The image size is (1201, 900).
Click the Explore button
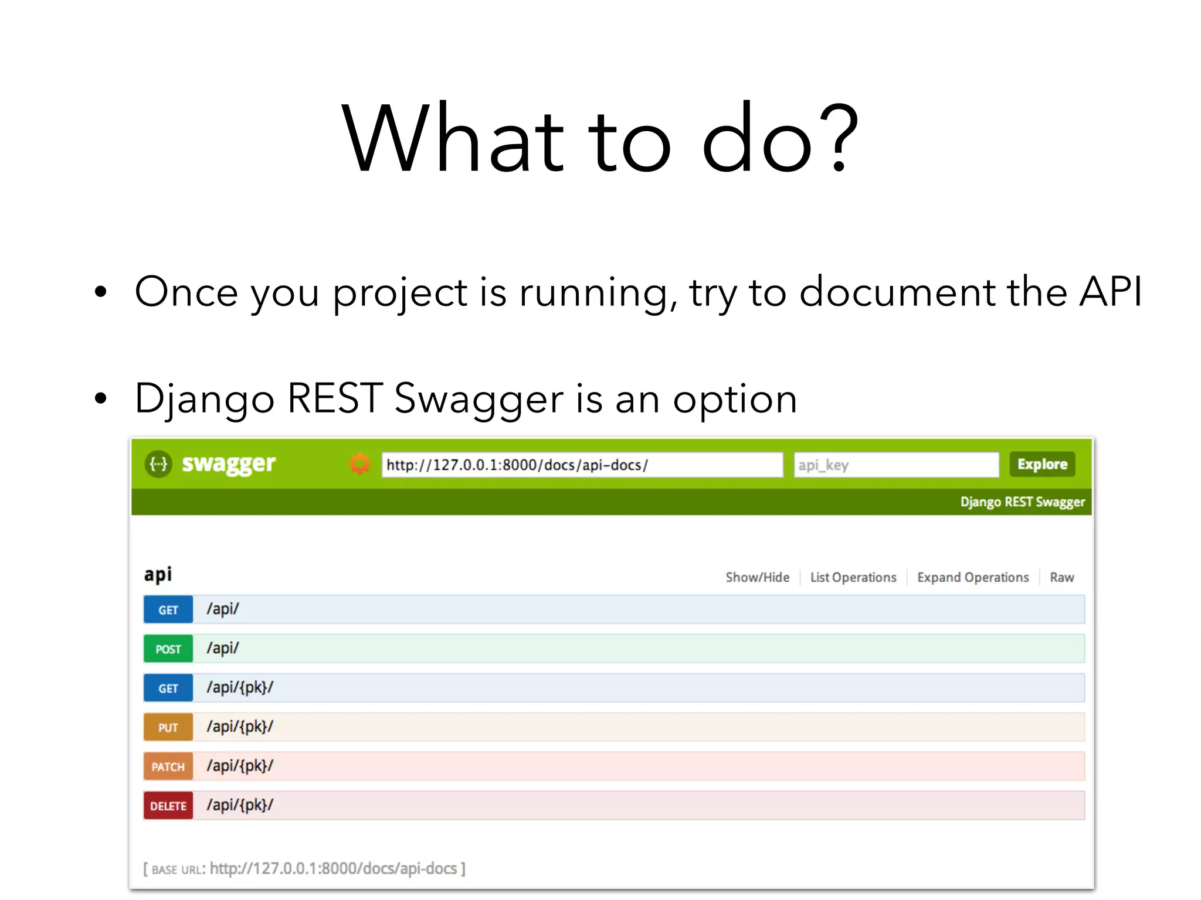click(x=1042, y=464)
